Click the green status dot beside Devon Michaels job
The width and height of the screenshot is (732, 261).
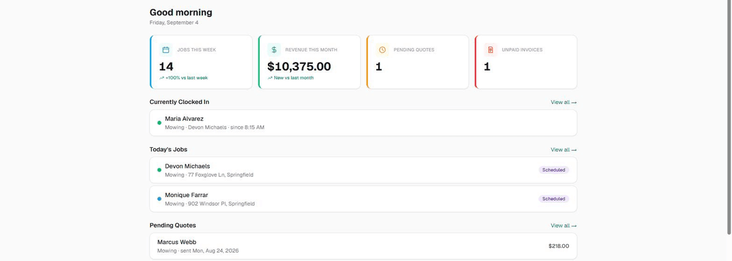[159, 170]
